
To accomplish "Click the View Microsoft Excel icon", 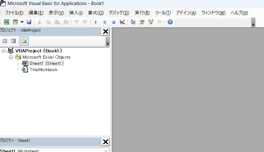I will 7,22.
